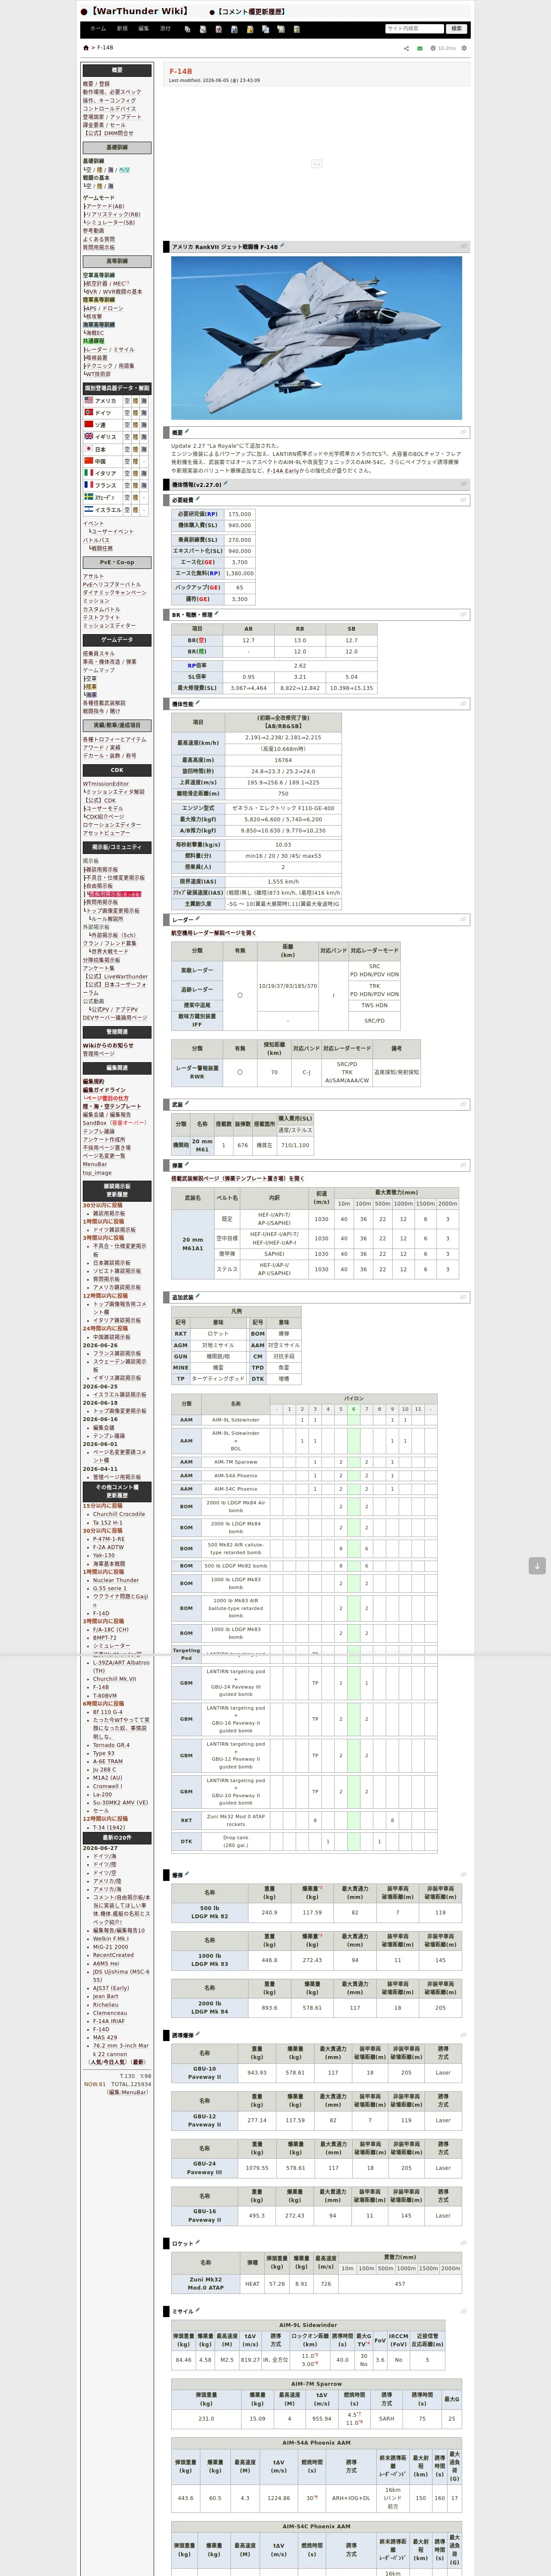This screenshot has width=551, height=2576.
Task: Open the 新規 menu item
Action: (122, 29)
